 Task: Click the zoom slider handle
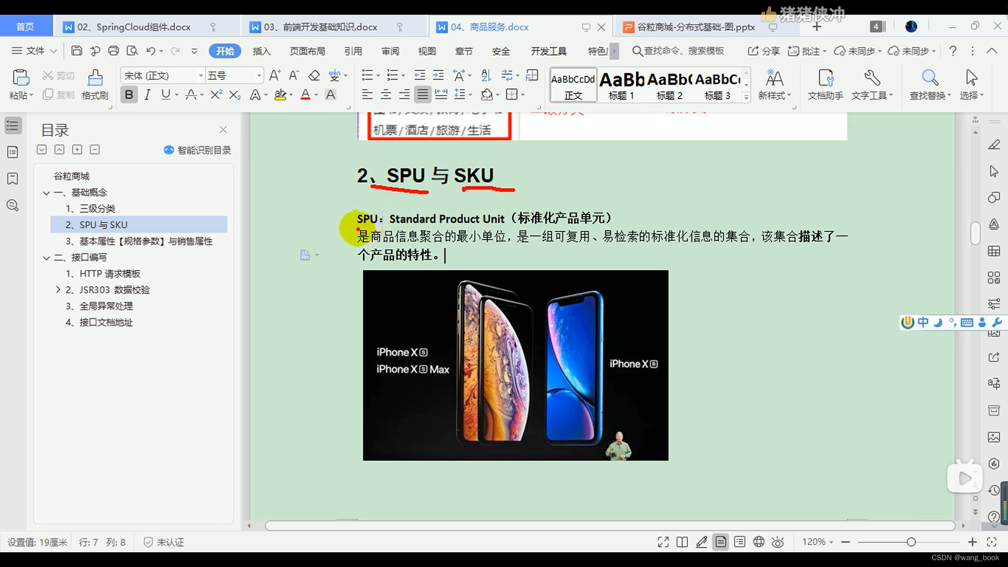pyautogui.click(x=911, y=542)
